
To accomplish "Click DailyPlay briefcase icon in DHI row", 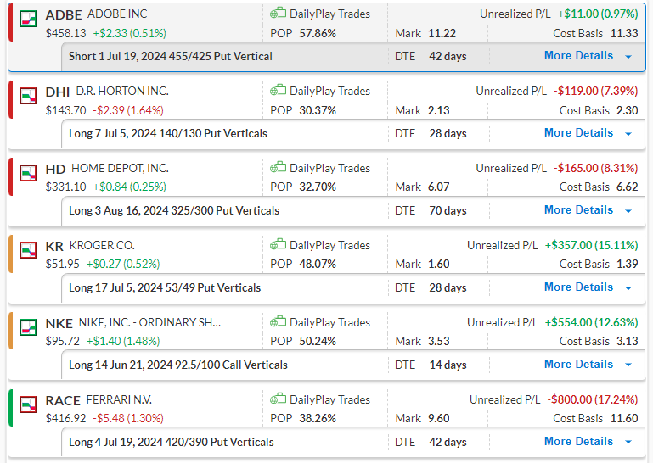I will pos(278,90).
